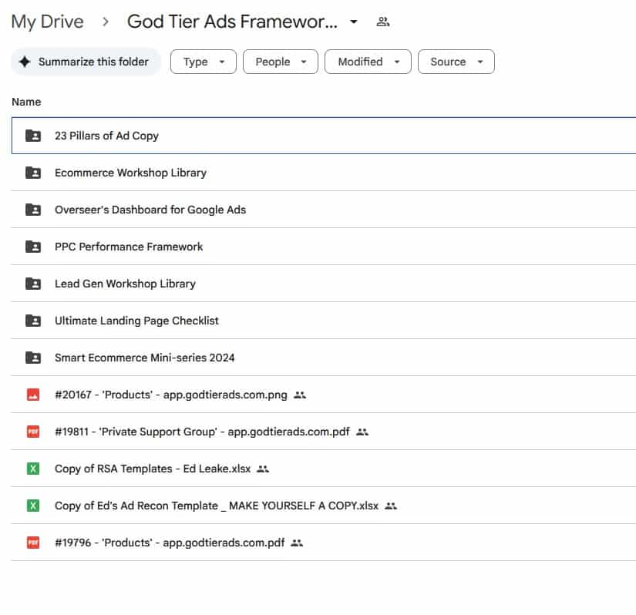Click the share members icon next to the folder title
The height and width of the screenshot is (615, 636).
[x=382, y=22]
